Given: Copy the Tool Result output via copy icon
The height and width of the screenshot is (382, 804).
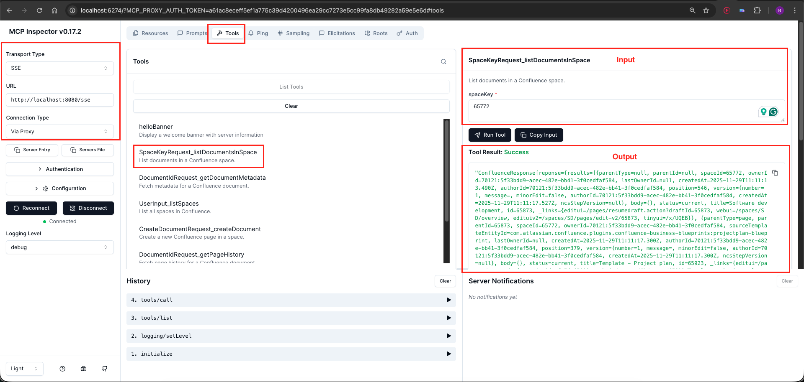Looking at the screenshot, I should coord(774,172).
